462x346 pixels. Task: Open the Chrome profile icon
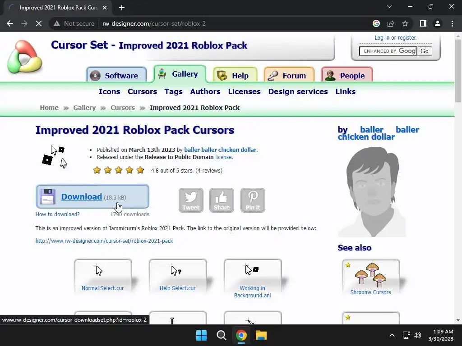coord(438,23)
